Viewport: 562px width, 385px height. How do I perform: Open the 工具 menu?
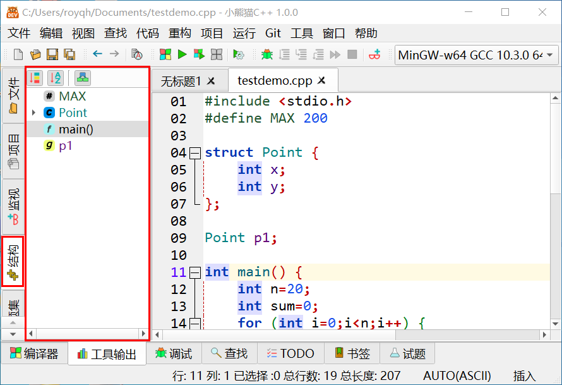click(302, 34)
